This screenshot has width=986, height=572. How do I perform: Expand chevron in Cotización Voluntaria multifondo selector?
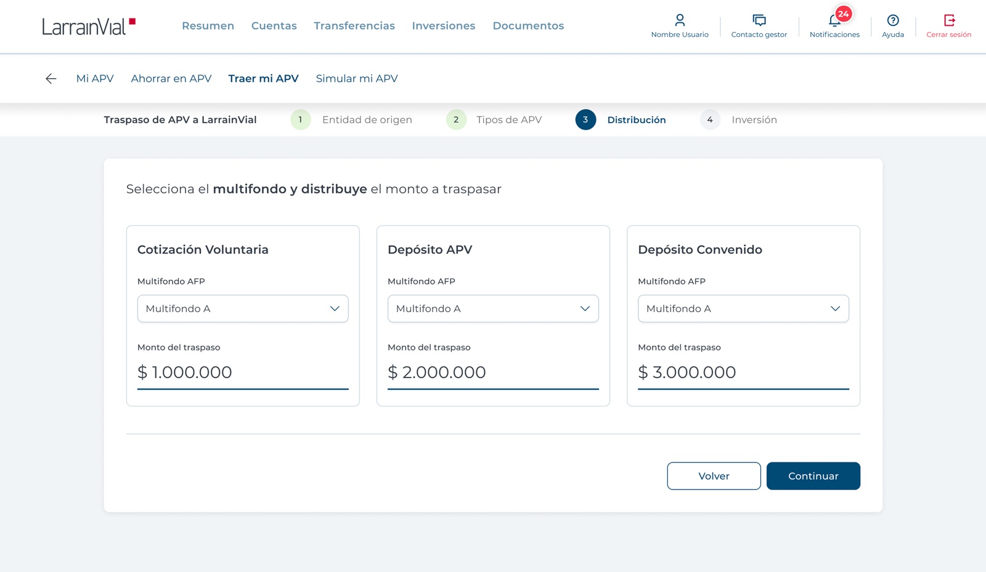335,308
